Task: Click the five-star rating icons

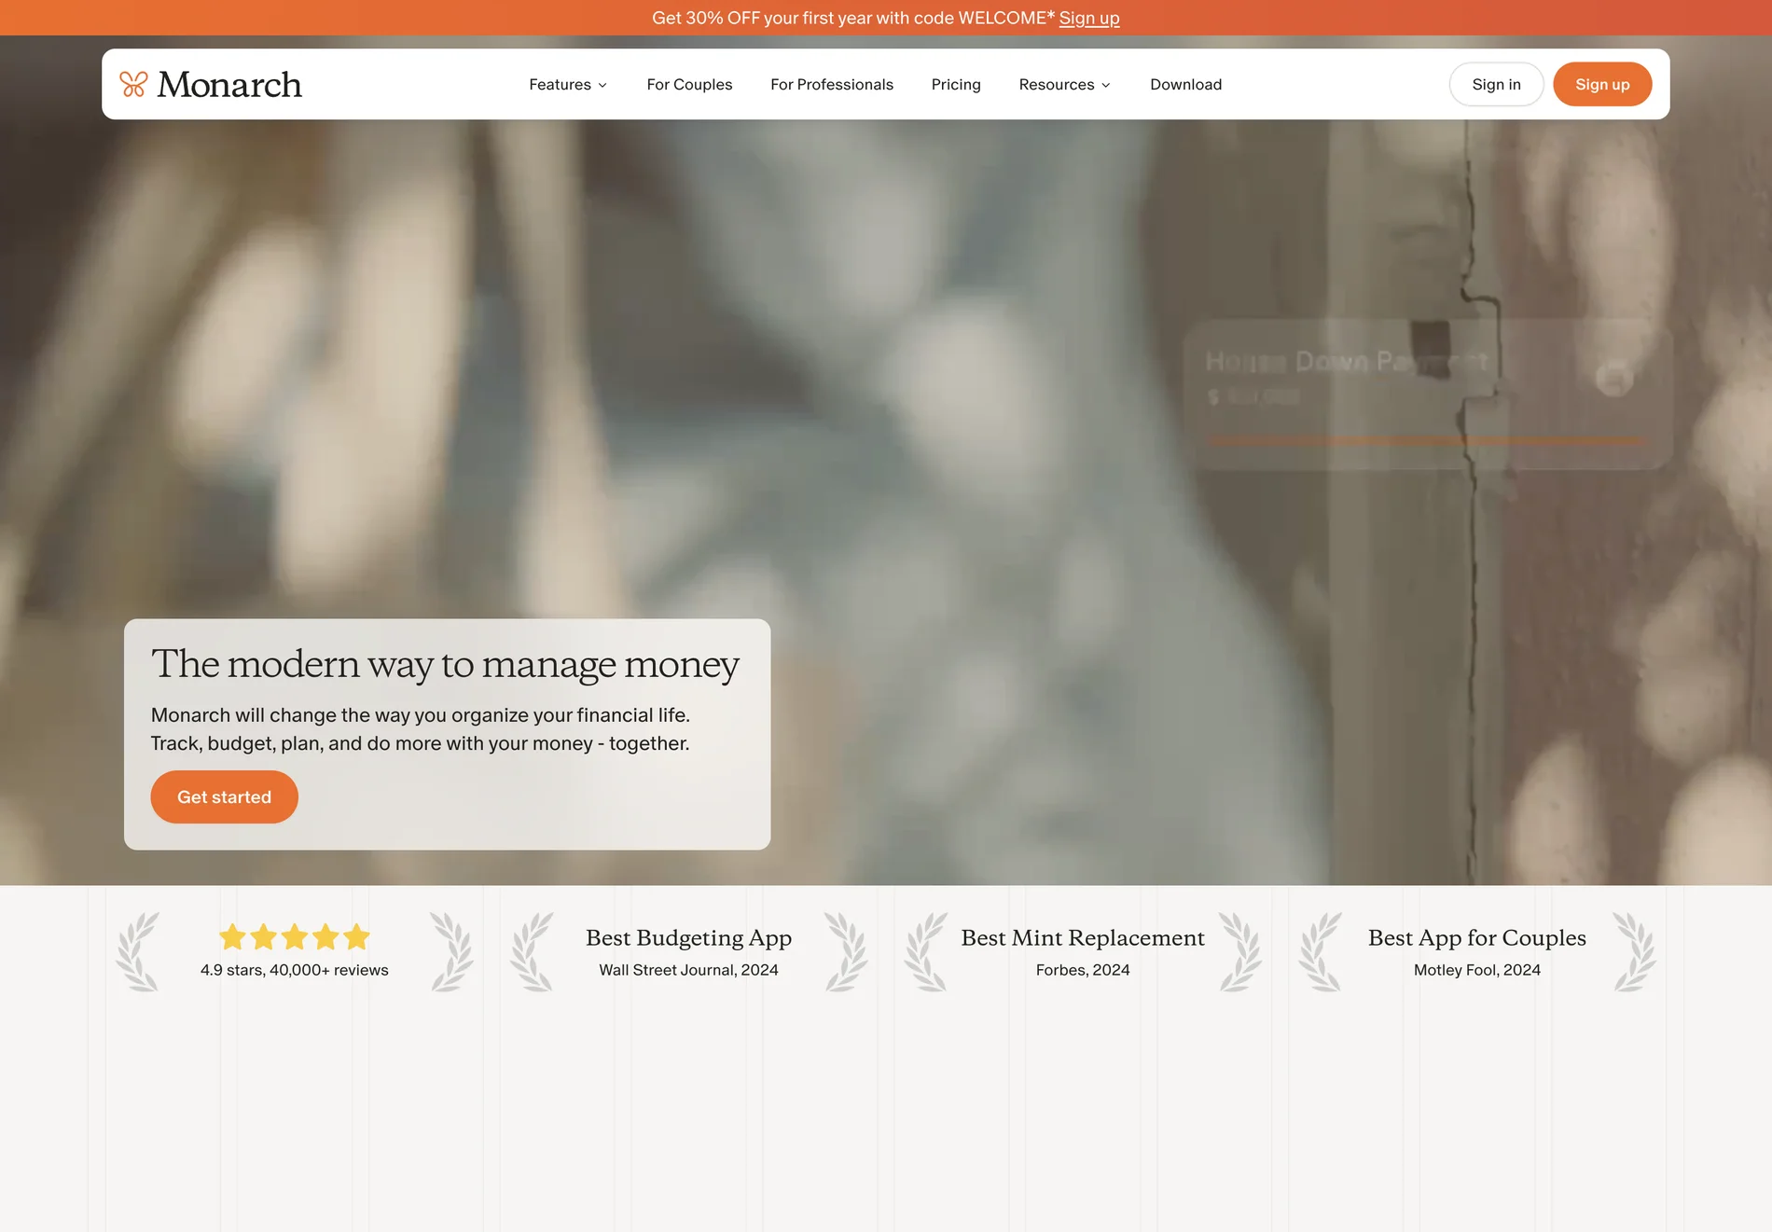Action: (295, 936)
